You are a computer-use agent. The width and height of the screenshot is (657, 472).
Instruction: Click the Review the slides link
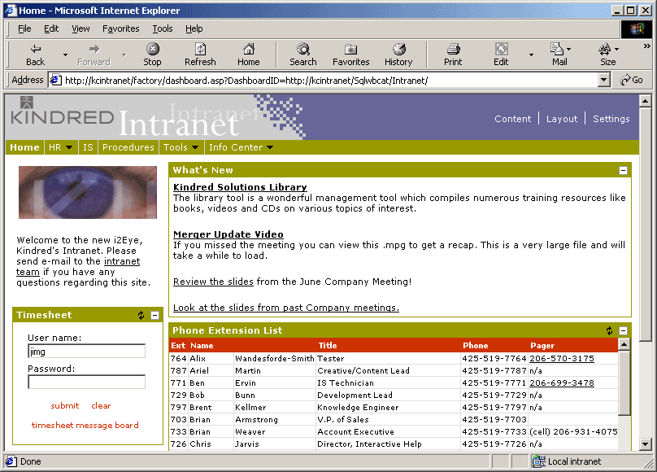(x=213, y=282)
